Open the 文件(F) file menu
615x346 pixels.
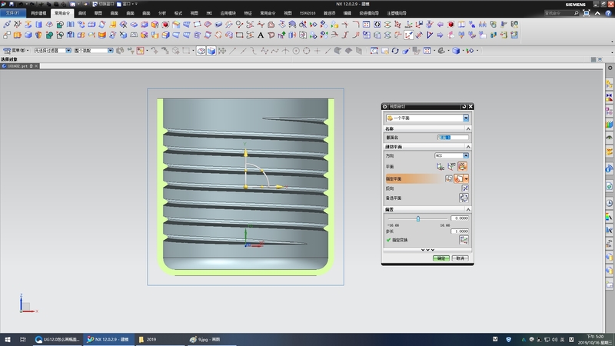[14, 13]
